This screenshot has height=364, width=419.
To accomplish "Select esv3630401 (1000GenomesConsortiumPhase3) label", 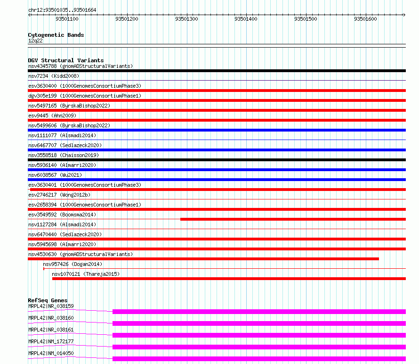I will point(85,185).
